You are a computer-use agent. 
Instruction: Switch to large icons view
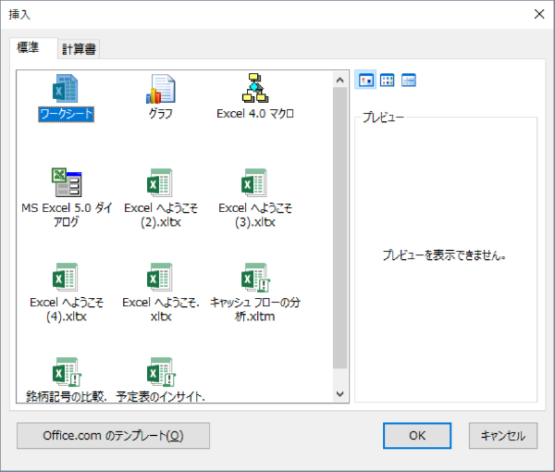[x=365, y=80]
